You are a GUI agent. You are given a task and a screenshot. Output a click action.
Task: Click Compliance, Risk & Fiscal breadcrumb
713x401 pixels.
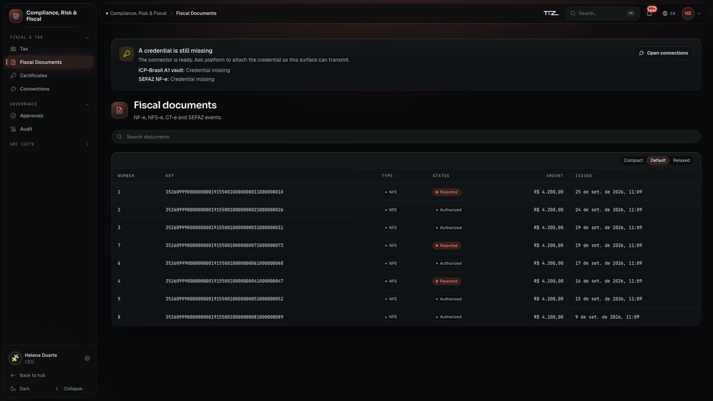pyautogui.click(x=138, y=13)
